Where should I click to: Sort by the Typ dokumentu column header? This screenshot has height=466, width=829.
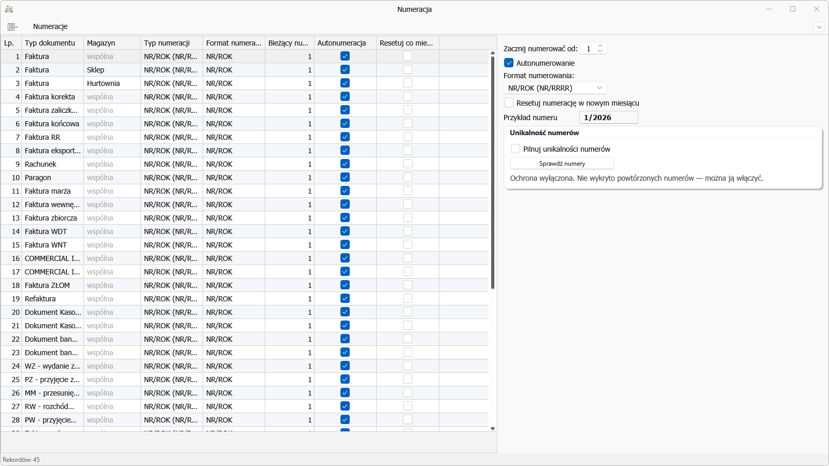point(52,43)
